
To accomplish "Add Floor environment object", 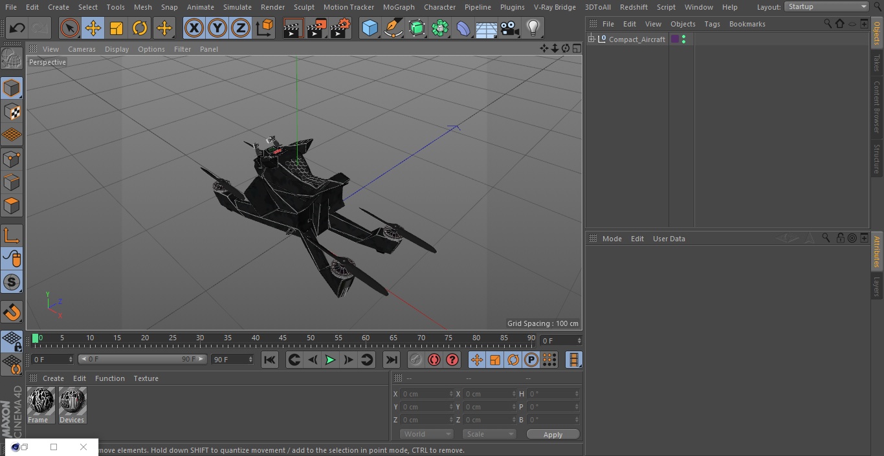I will (486, 28).
